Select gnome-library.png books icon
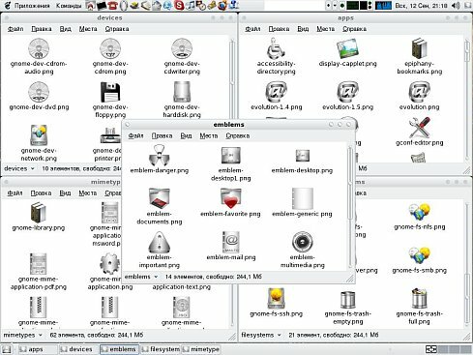The width and height of the screenshot is (473, 355). click(x=39, y=213)
